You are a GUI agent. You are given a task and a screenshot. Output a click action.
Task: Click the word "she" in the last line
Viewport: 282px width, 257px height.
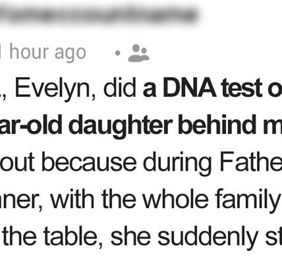(x=130, y=237)
